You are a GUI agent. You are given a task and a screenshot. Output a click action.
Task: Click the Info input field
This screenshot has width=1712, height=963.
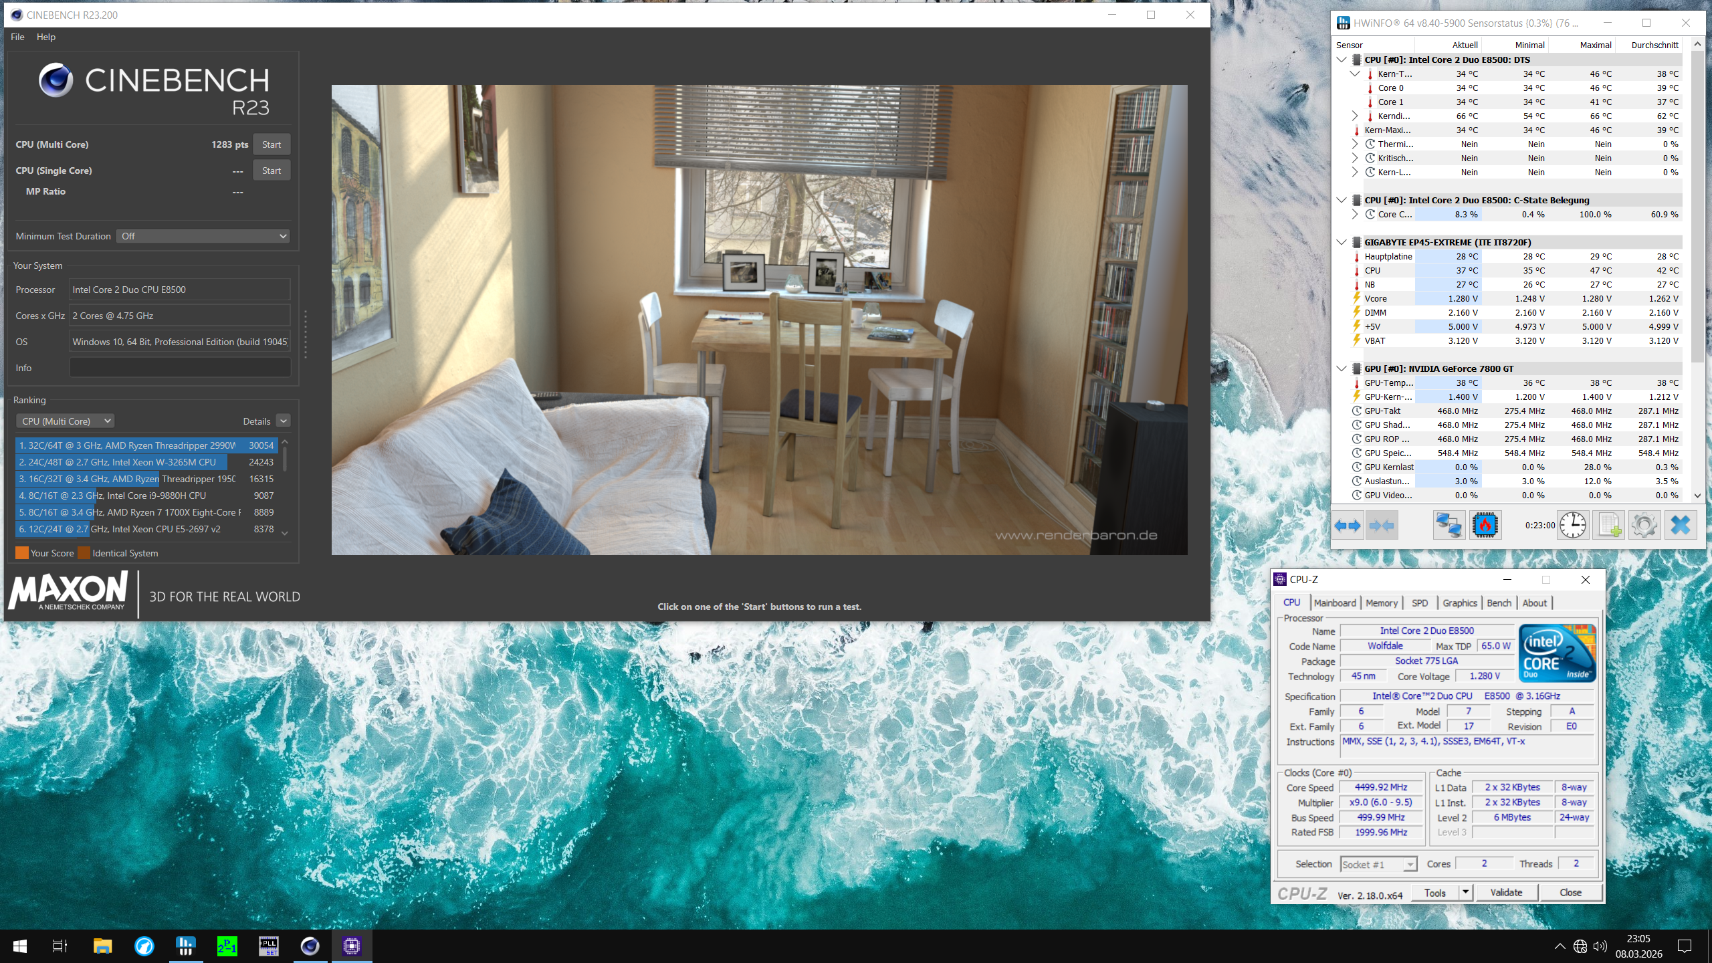[x=180, y=368]
